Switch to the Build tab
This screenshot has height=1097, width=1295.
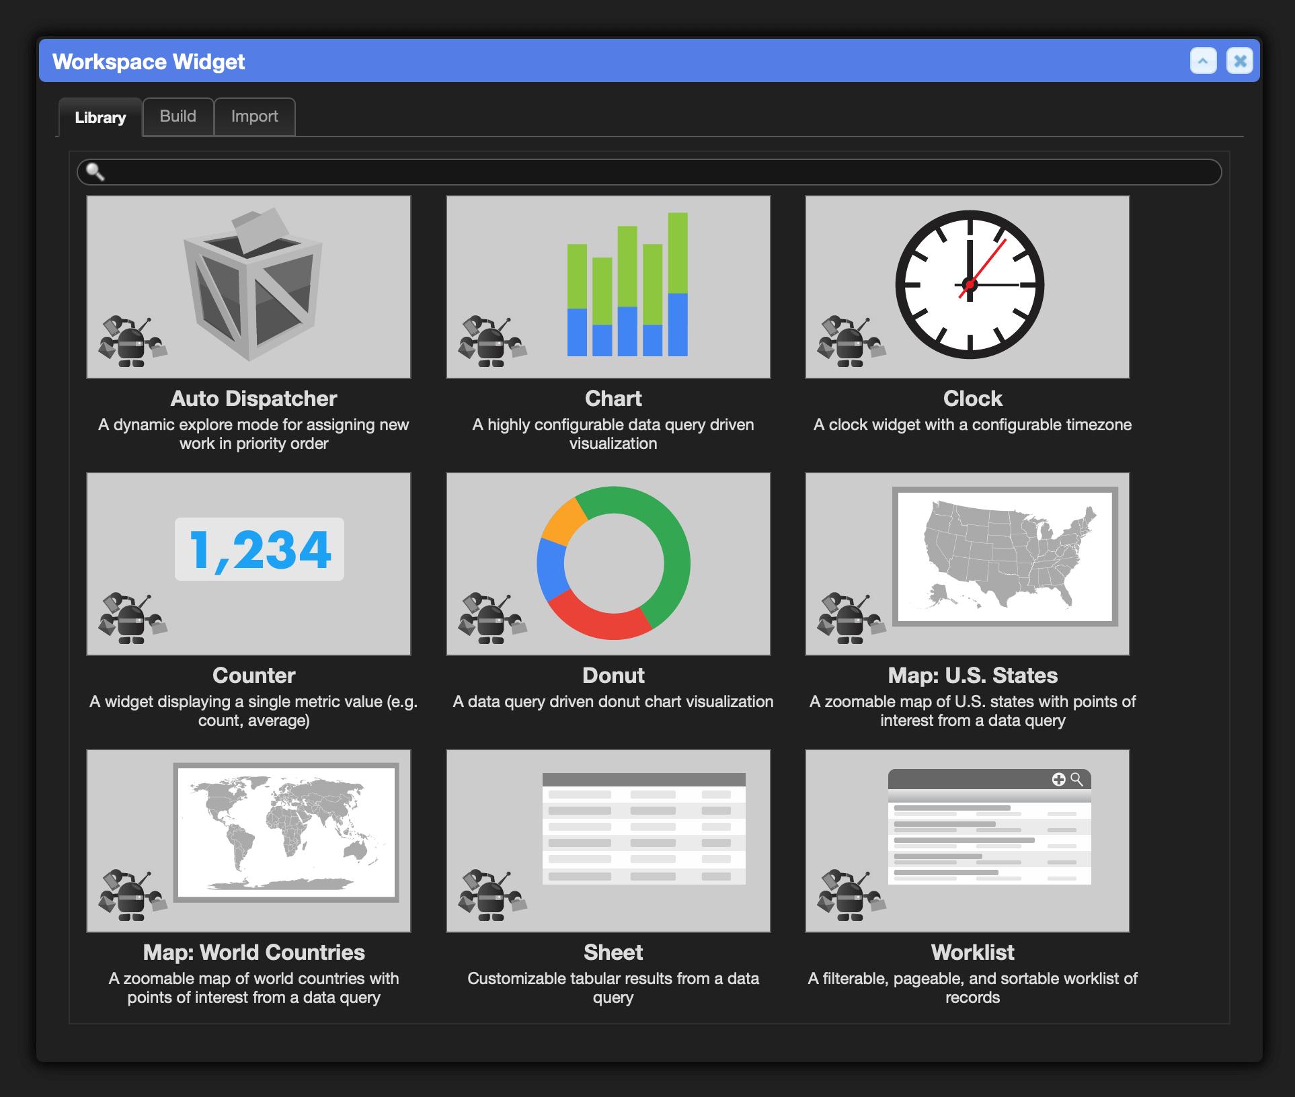coord(178,116)
